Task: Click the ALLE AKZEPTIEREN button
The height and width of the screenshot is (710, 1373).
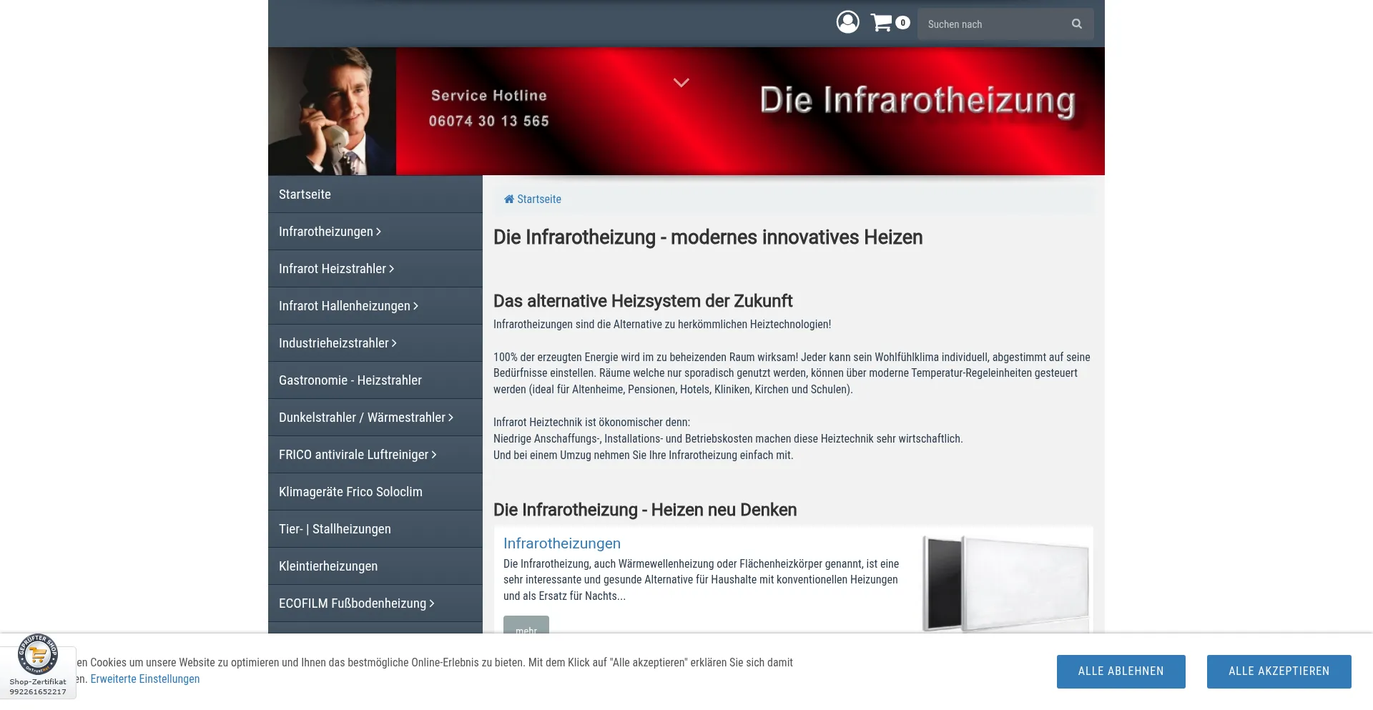Action: [1278, 671]
